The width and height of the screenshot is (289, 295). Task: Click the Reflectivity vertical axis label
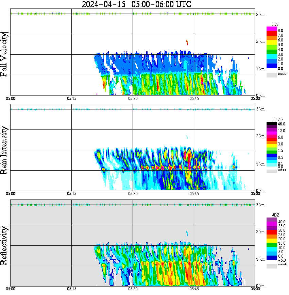click(x=4, y=245)
